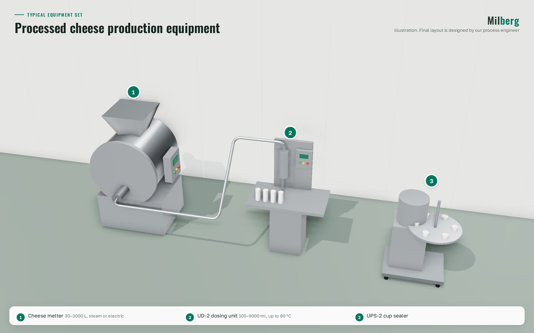Click marker 2 above the dosing unit machine
534x333 pixels.
click(290, 133)
